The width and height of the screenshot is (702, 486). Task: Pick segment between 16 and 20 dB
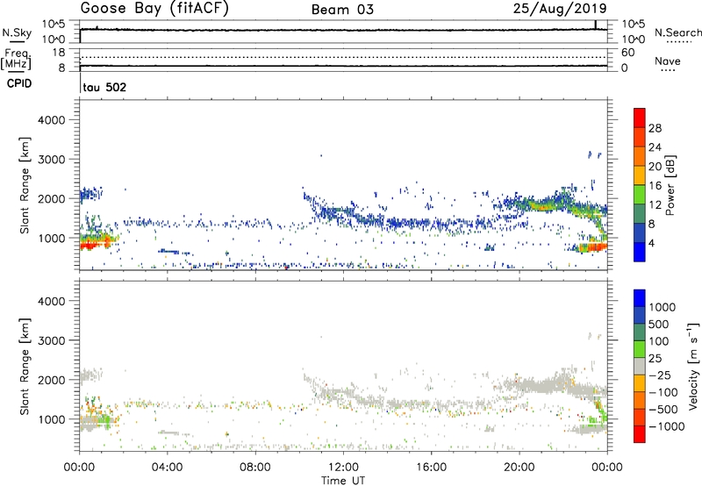coord(640,175)
